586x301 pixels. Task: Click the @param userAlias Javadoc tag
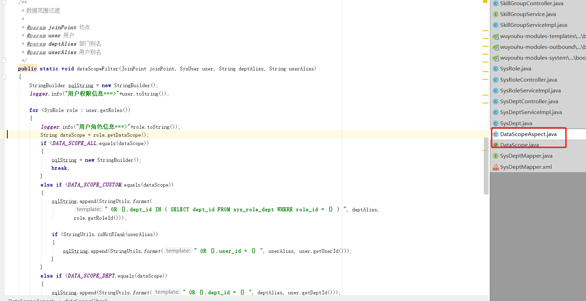tap(52, 52)
